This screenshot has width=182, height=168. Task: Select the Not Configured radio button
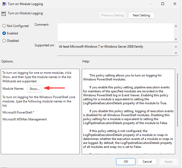(4, 26)
